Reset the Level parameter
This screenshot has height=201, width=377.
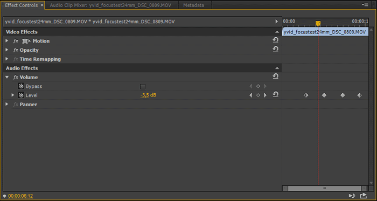coord(276,94)
